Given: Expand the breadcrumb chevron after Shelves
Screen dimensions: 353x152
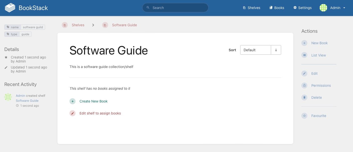Looking at the screenshot, I should [x=93, y=25].
